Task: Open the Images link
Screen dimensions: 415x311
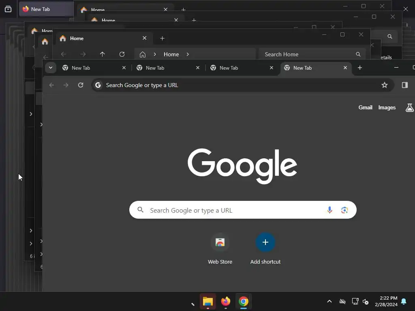Action: click(387, 107)
